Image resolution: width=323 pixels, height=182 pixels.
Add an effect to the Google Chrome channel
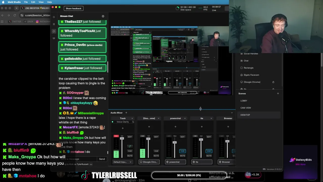click(149, 127)
